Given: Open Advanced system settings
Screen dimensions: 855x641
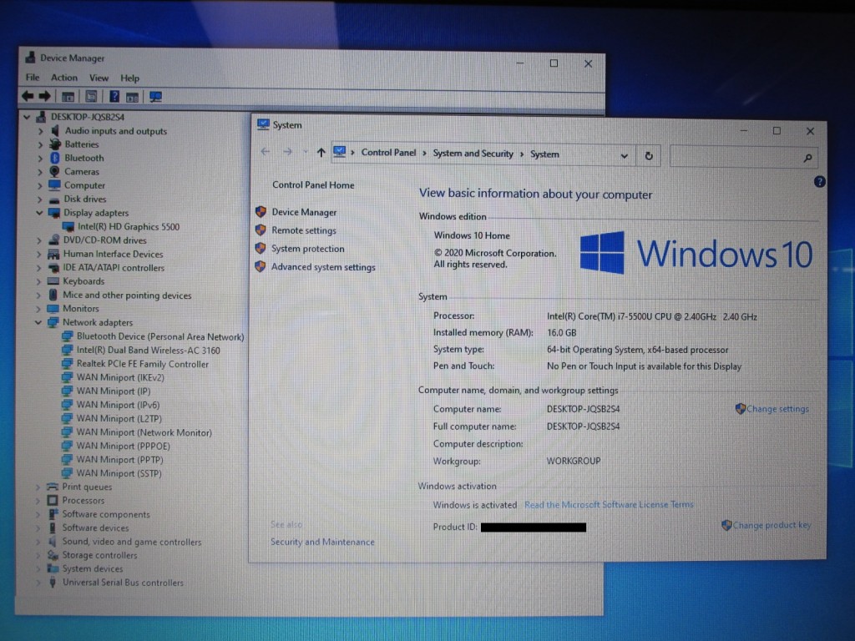Looking at the screenshot, I should click(x=323, y=267).
